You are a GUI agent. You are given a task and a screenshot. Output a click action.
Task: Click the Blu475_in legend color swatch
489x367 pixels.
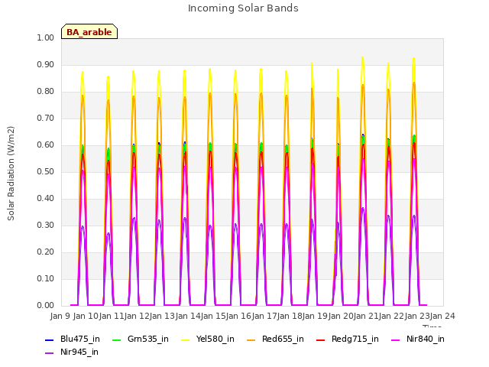point(50,339)
